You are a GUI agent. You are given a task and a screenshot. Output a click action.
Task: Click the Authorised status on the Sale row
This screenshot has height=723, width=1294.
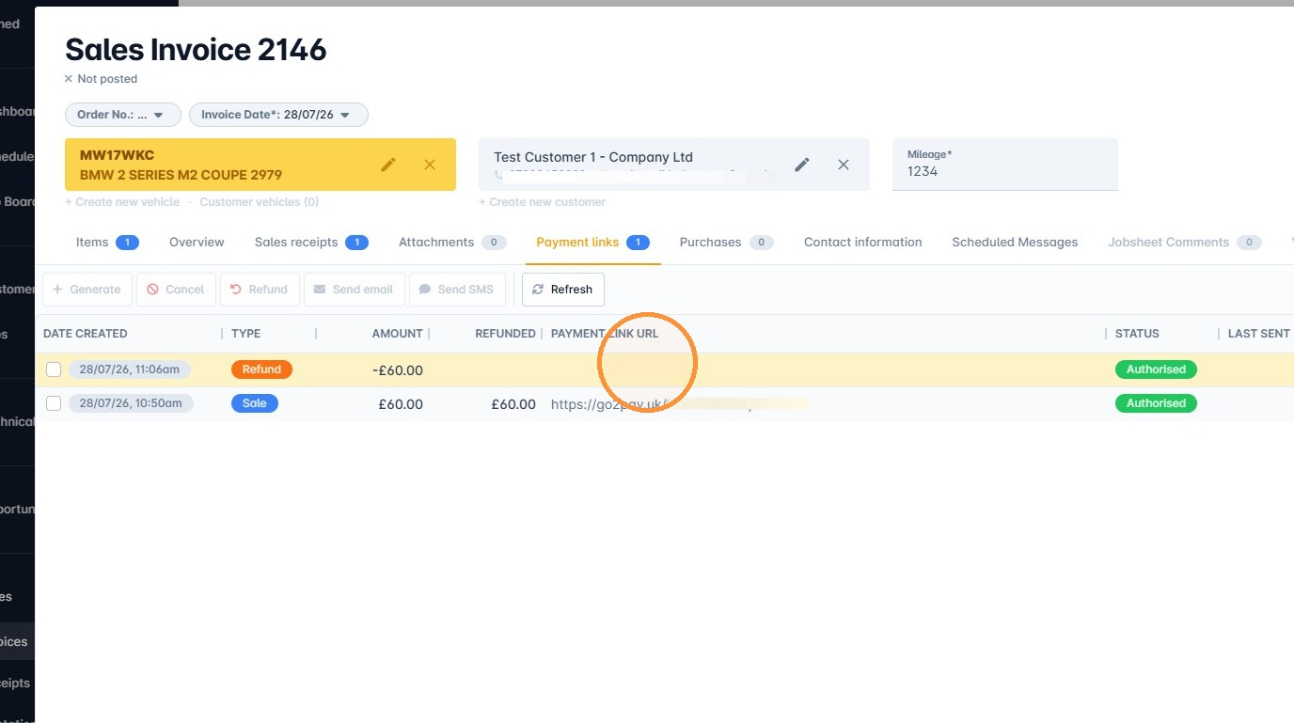(1156, 403)
